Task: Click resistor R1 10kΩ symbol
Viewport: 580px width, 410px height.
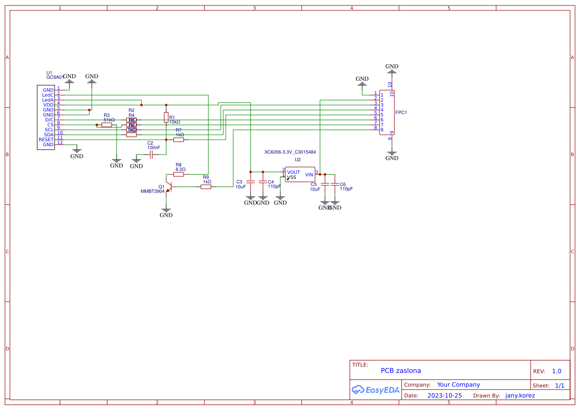Action: click(x=166, y=118)
